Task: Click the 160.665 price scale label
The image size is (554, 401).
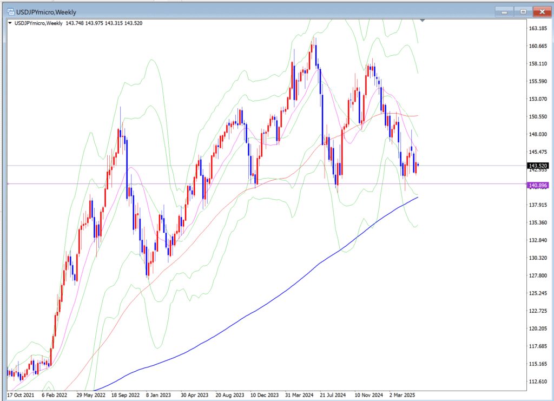Action: click(x=538, y=46)
